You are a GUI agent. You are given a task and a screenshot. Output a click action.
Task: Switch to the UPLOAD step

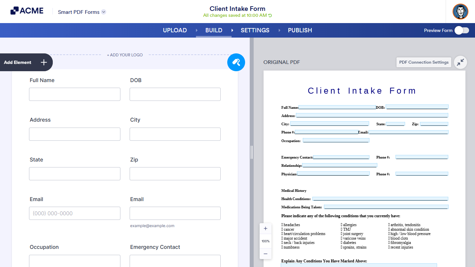174,30
